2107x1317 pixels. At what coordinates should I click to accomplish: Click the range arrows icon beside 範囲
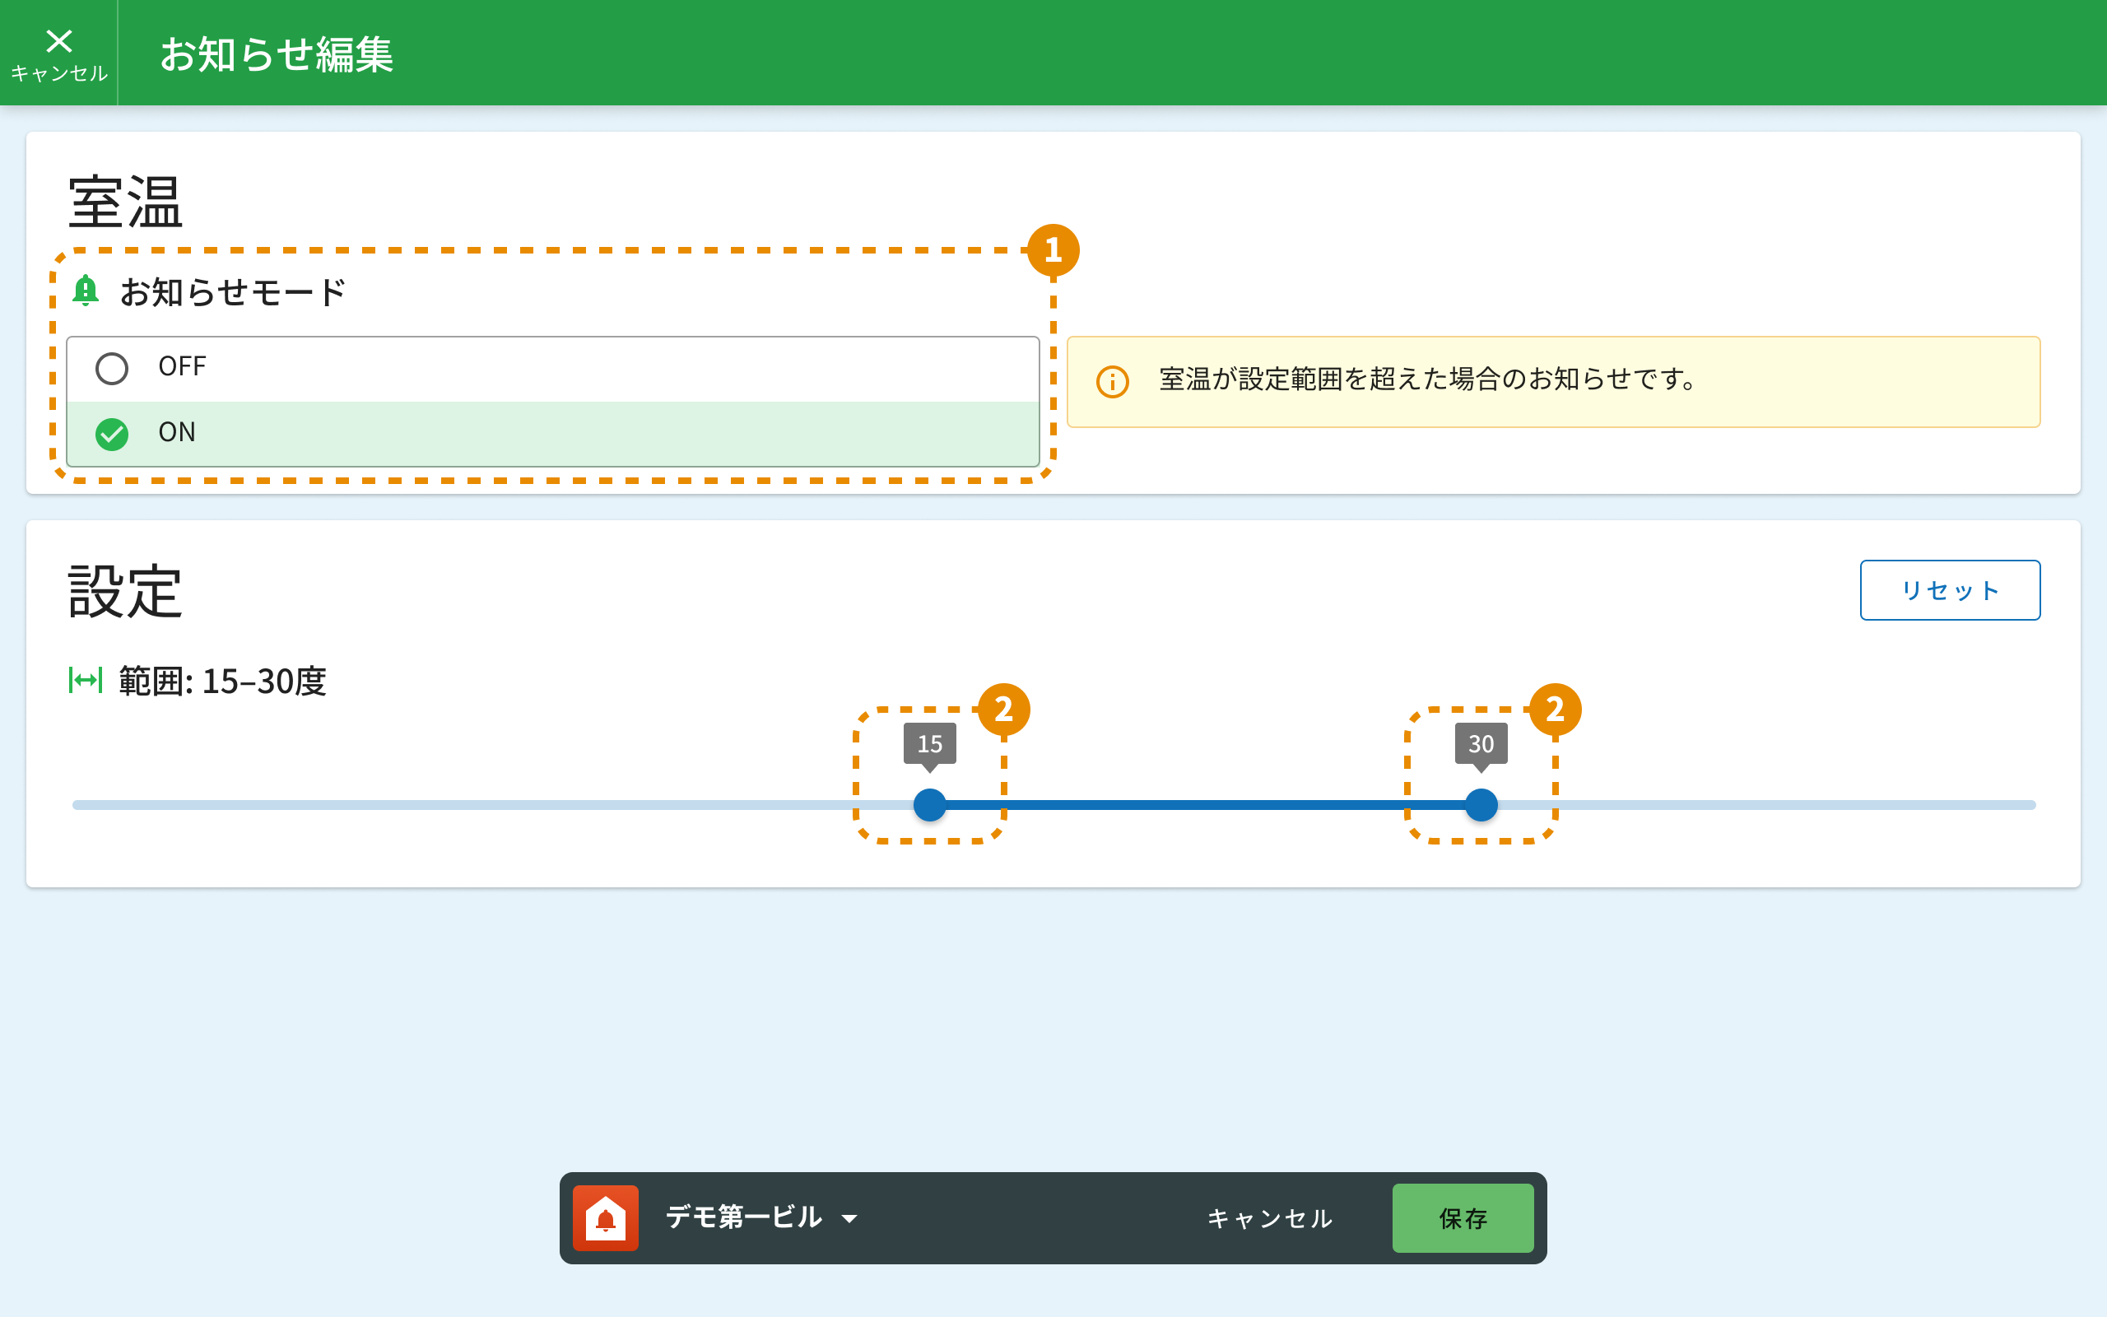coord(86,680)
